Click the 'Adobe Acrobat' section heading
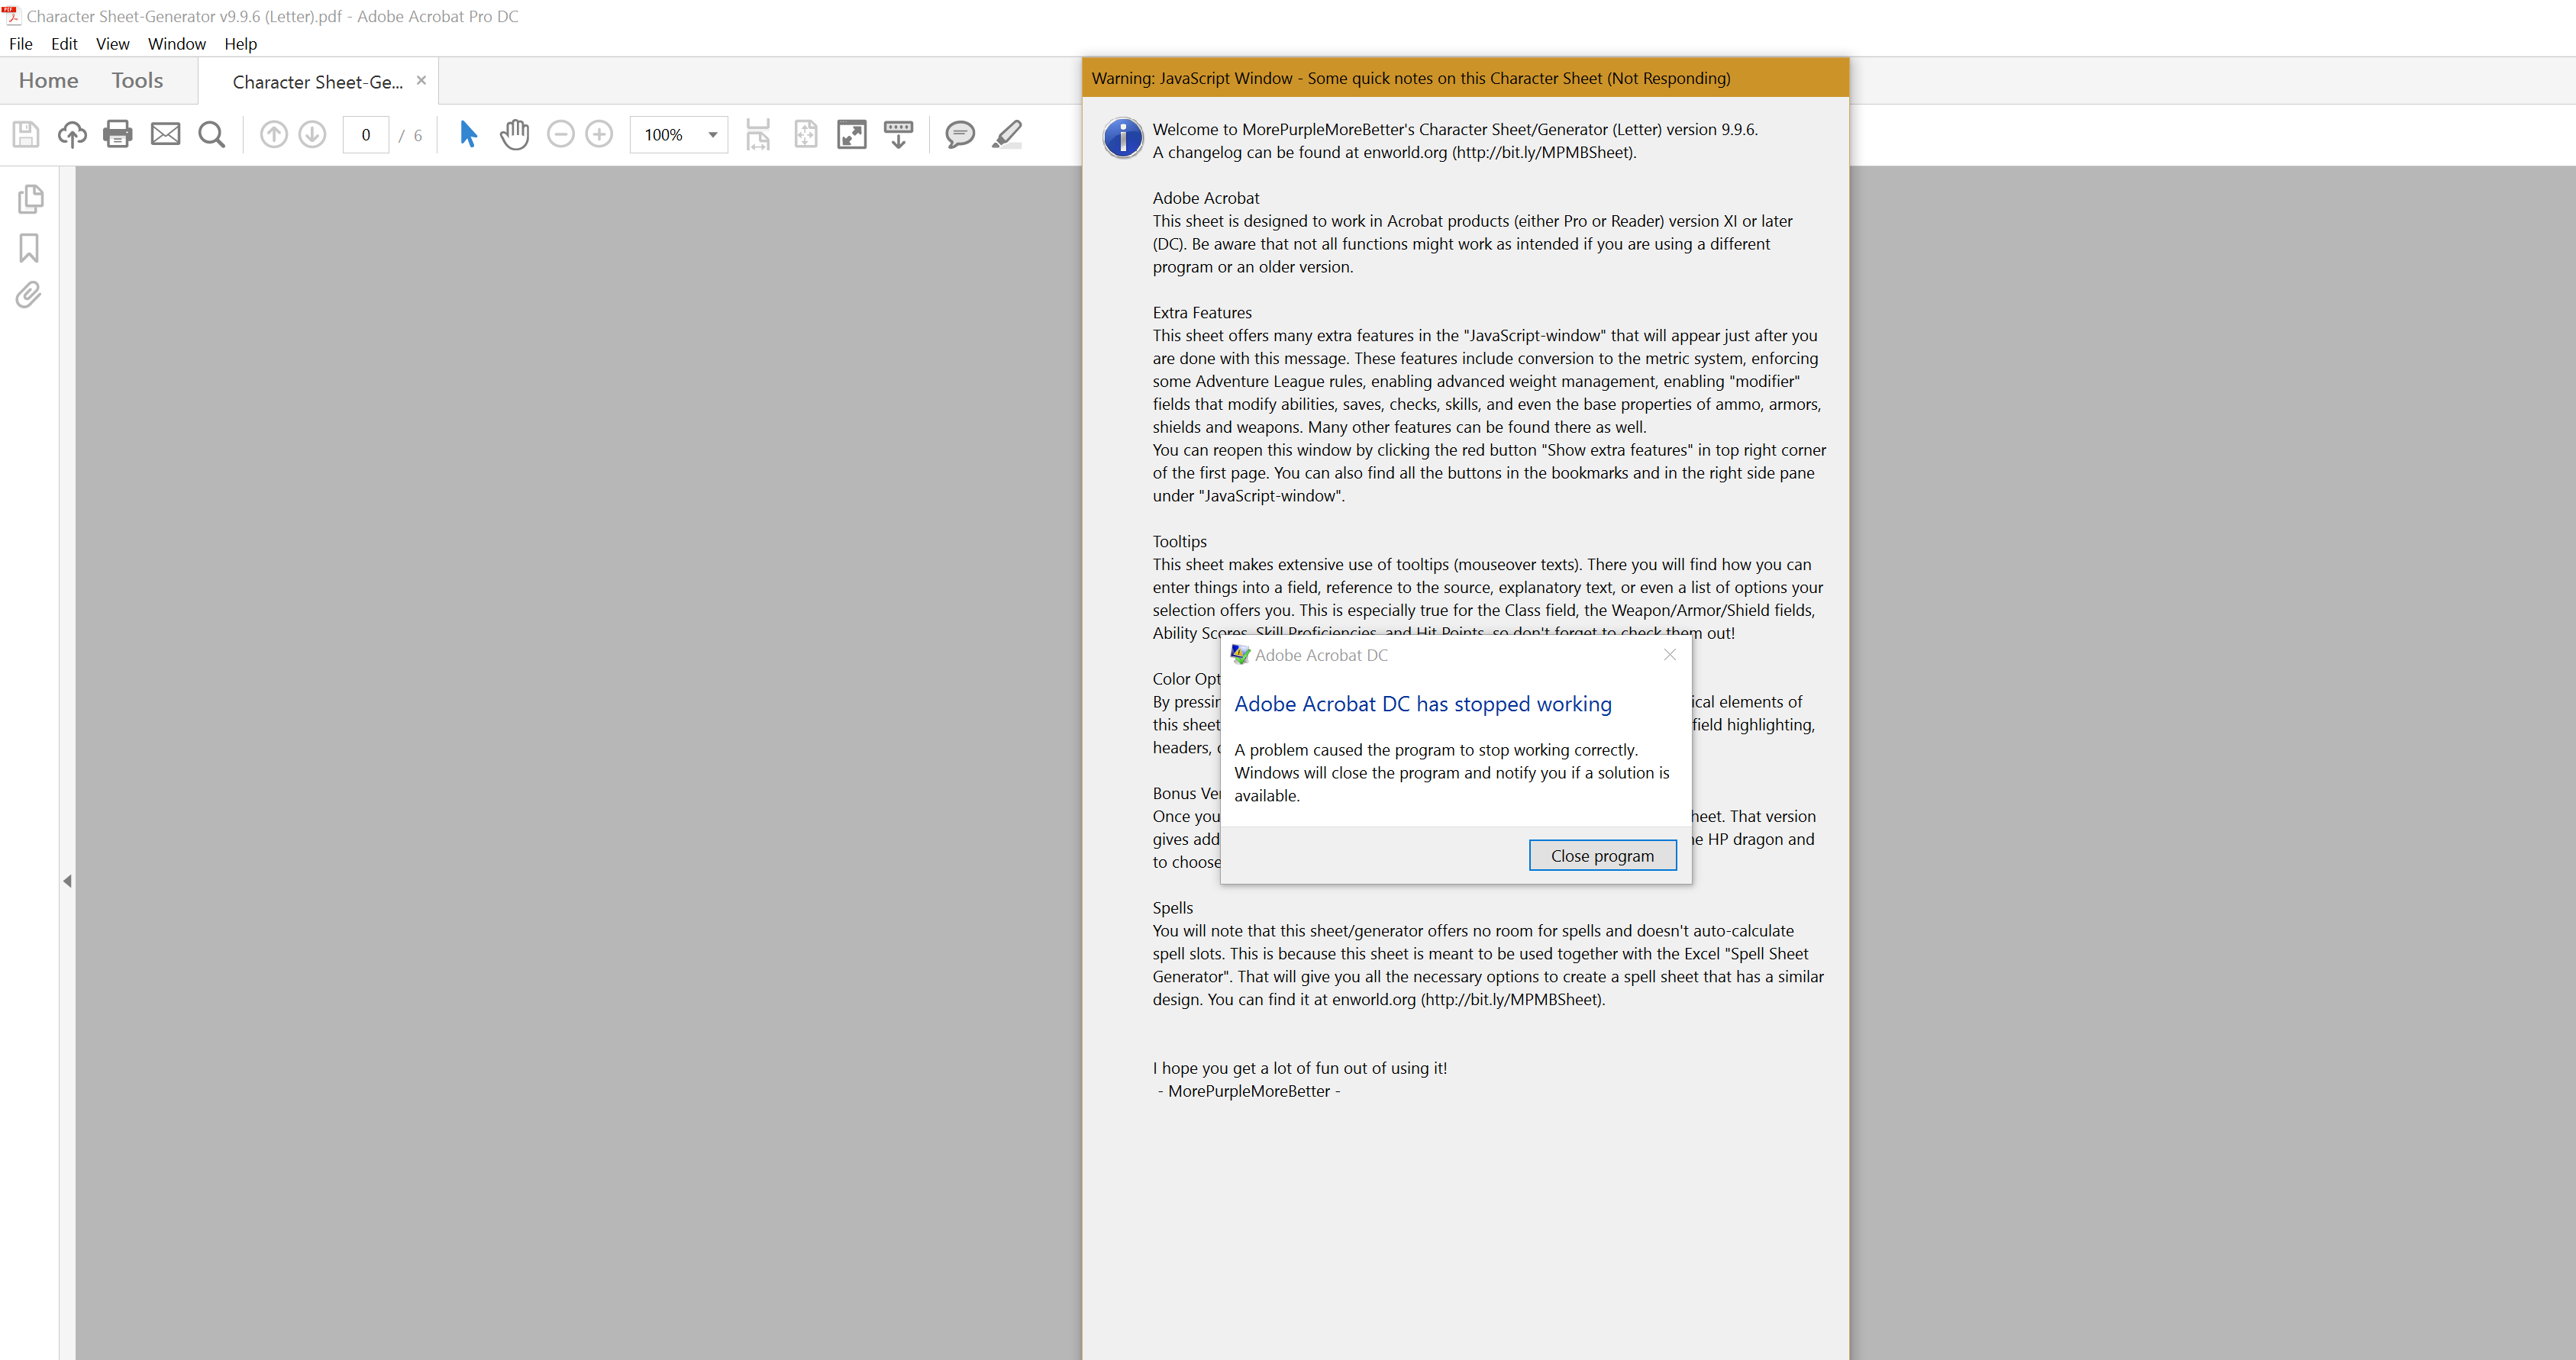 point(1206,198)
